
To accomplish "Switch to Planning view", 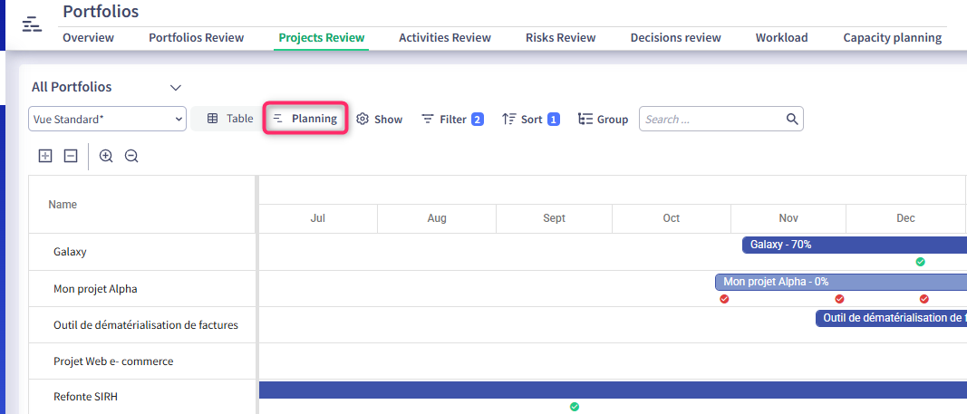I will point(305,119).
